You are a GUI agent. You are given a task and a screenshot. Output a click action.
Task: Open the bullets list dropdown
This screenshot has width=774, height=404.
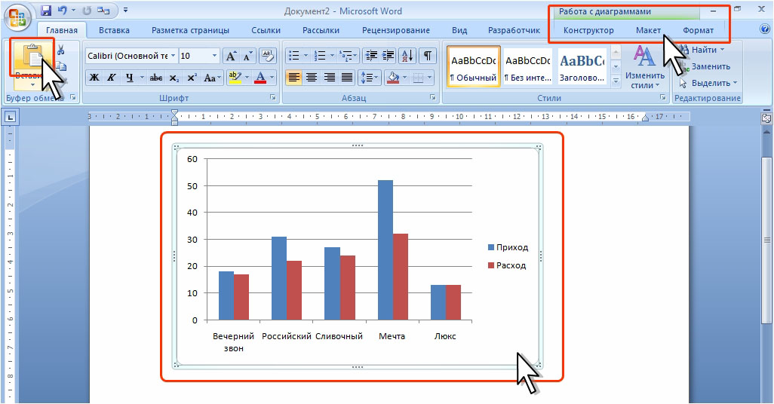tap(306, 56)
